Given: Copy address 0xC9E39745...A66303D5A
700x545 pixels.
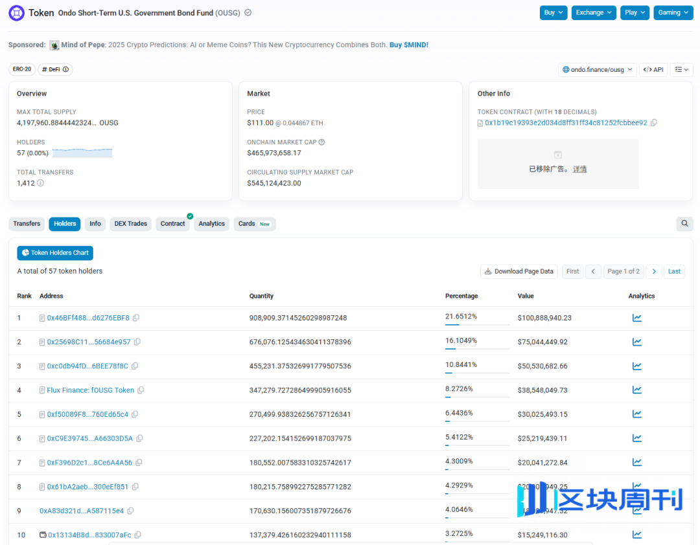Looking at the screenshot, I should click(139, 438).
